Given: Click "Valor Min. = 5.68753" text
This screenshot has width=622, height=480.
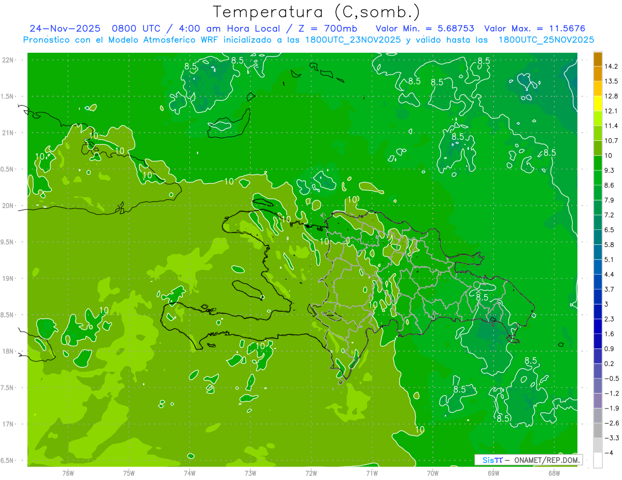Looking at the screenshot, I should (425, 28).
